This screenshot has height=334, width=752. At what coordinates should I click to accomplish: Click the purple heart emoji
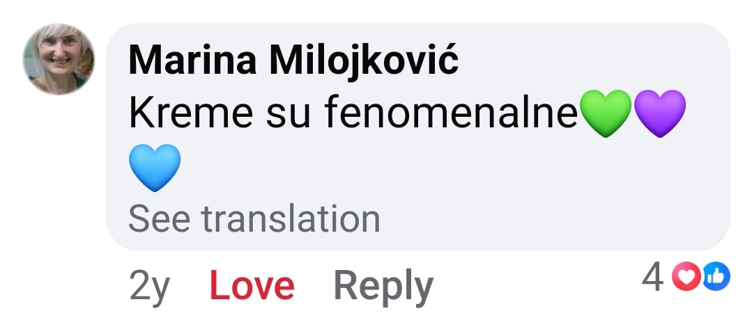[x=660, y=113]
